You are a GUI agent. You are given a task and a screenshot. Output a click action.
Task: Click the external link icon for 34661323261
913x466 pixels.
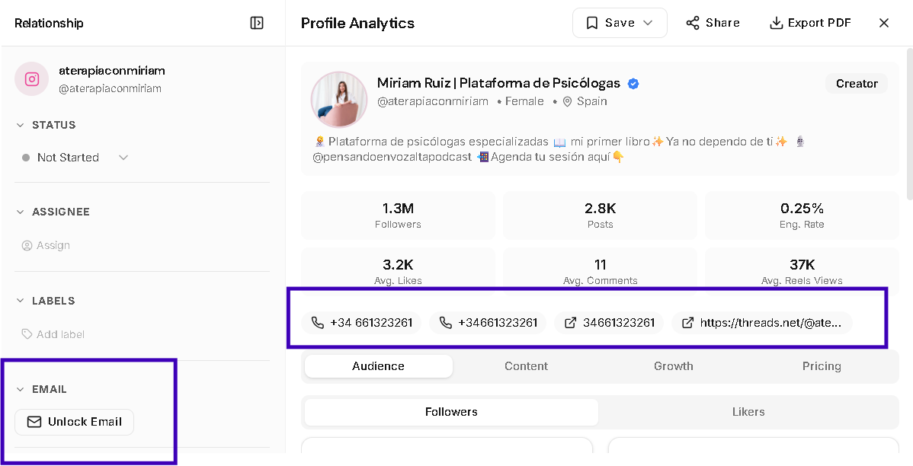tap(570, 322)
